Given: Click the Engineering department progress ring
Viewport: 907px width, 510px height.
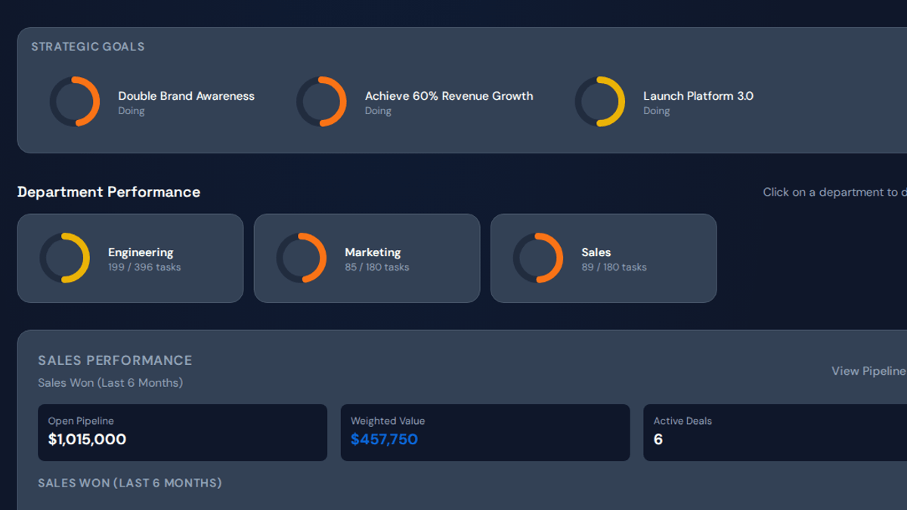Looking at the screenshot, I should pyautogui.click(x=65, y=258).
